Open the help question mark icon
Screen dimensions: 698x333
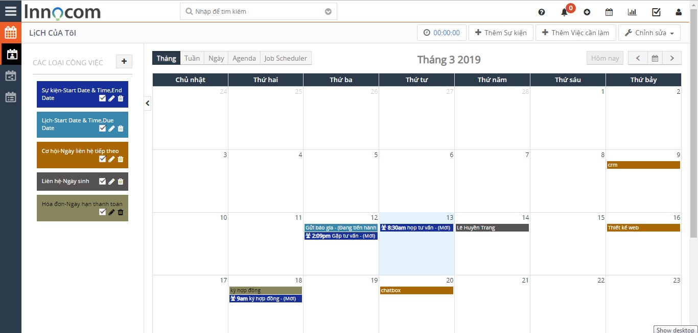542,12
